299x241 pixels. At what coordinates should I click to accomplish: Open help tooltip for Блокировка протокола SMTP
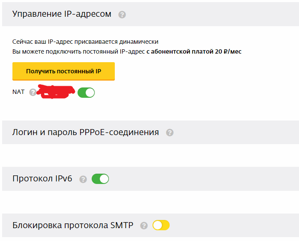[144, 226]
